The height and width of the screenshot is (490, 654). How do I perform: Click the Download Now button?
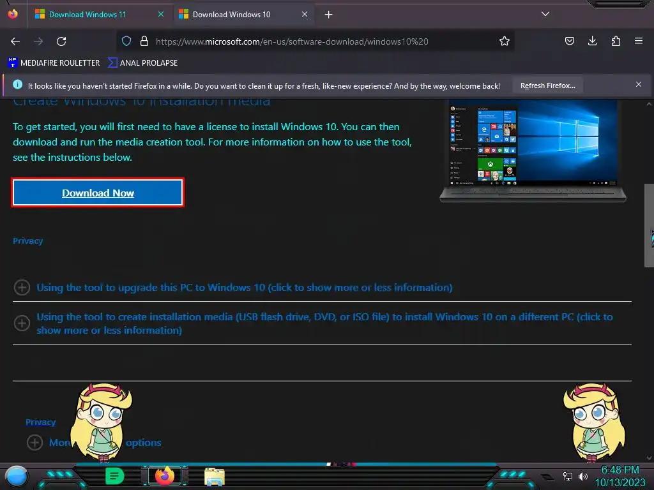pyautogui.click(x=98, y=193)
